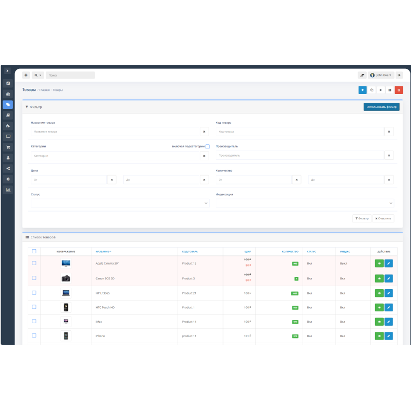Check the "включая подкатегории" checkbox
Image resolution: width=411 pixels, height=411 pixels.
208,146
